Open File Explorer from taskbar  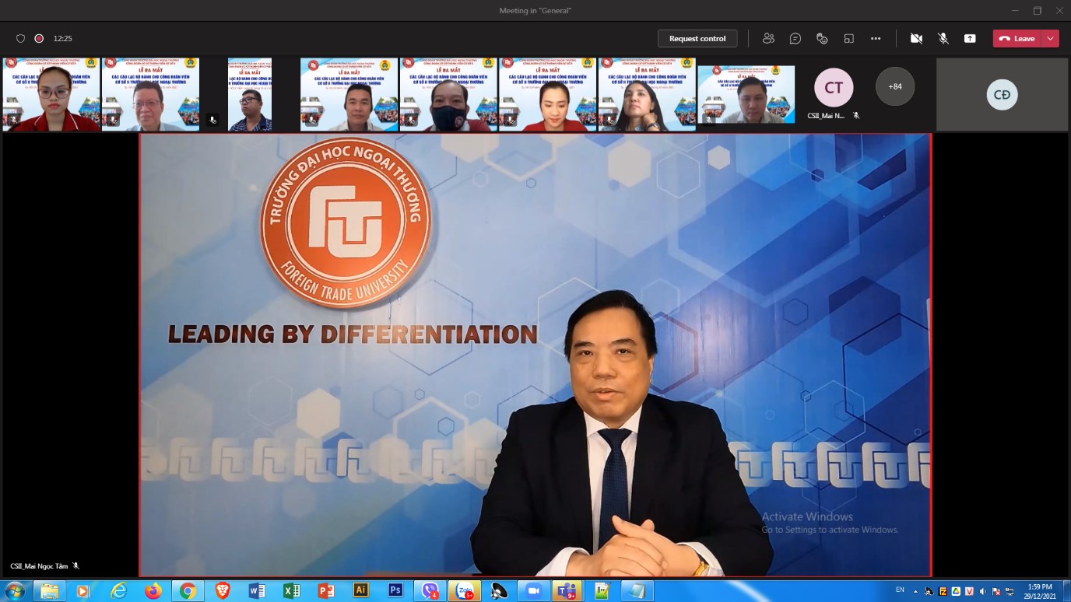tap(49, 591)
